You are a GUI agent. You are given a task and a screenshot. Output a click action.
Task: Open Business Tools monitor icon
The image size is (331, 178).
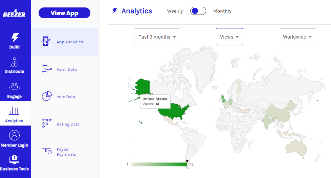(x=14, y=159)
